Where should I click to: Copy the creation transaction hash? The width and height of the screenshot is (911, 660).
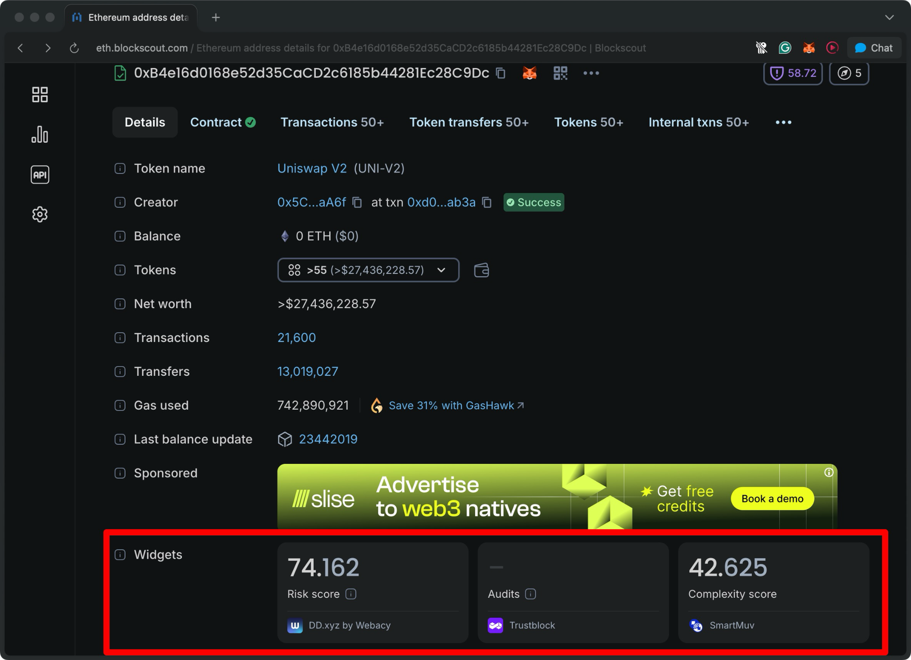coord(486,202)
